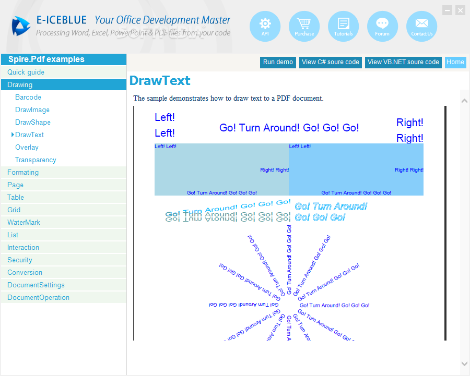Expand the Table category
This screenshot has width=470, height=376.
64,198
